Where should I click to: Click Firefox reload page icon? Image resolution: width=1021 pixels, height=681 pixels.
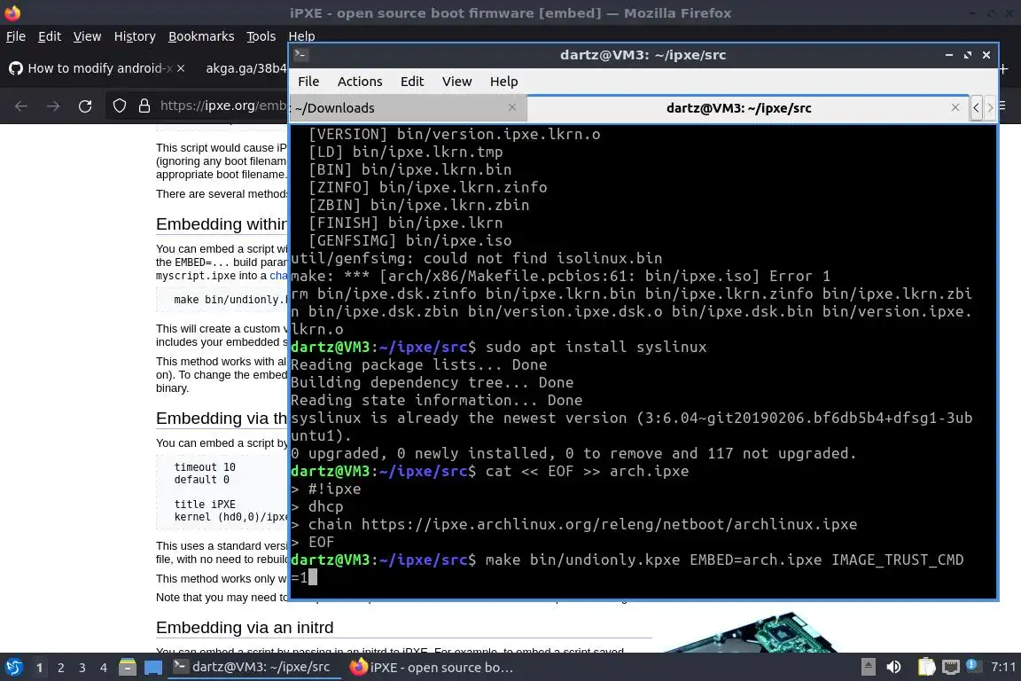(x=85, y=106)
